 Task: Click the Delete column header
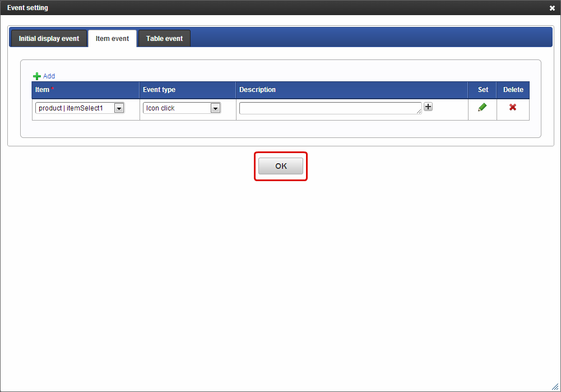(x=513, y=90)
